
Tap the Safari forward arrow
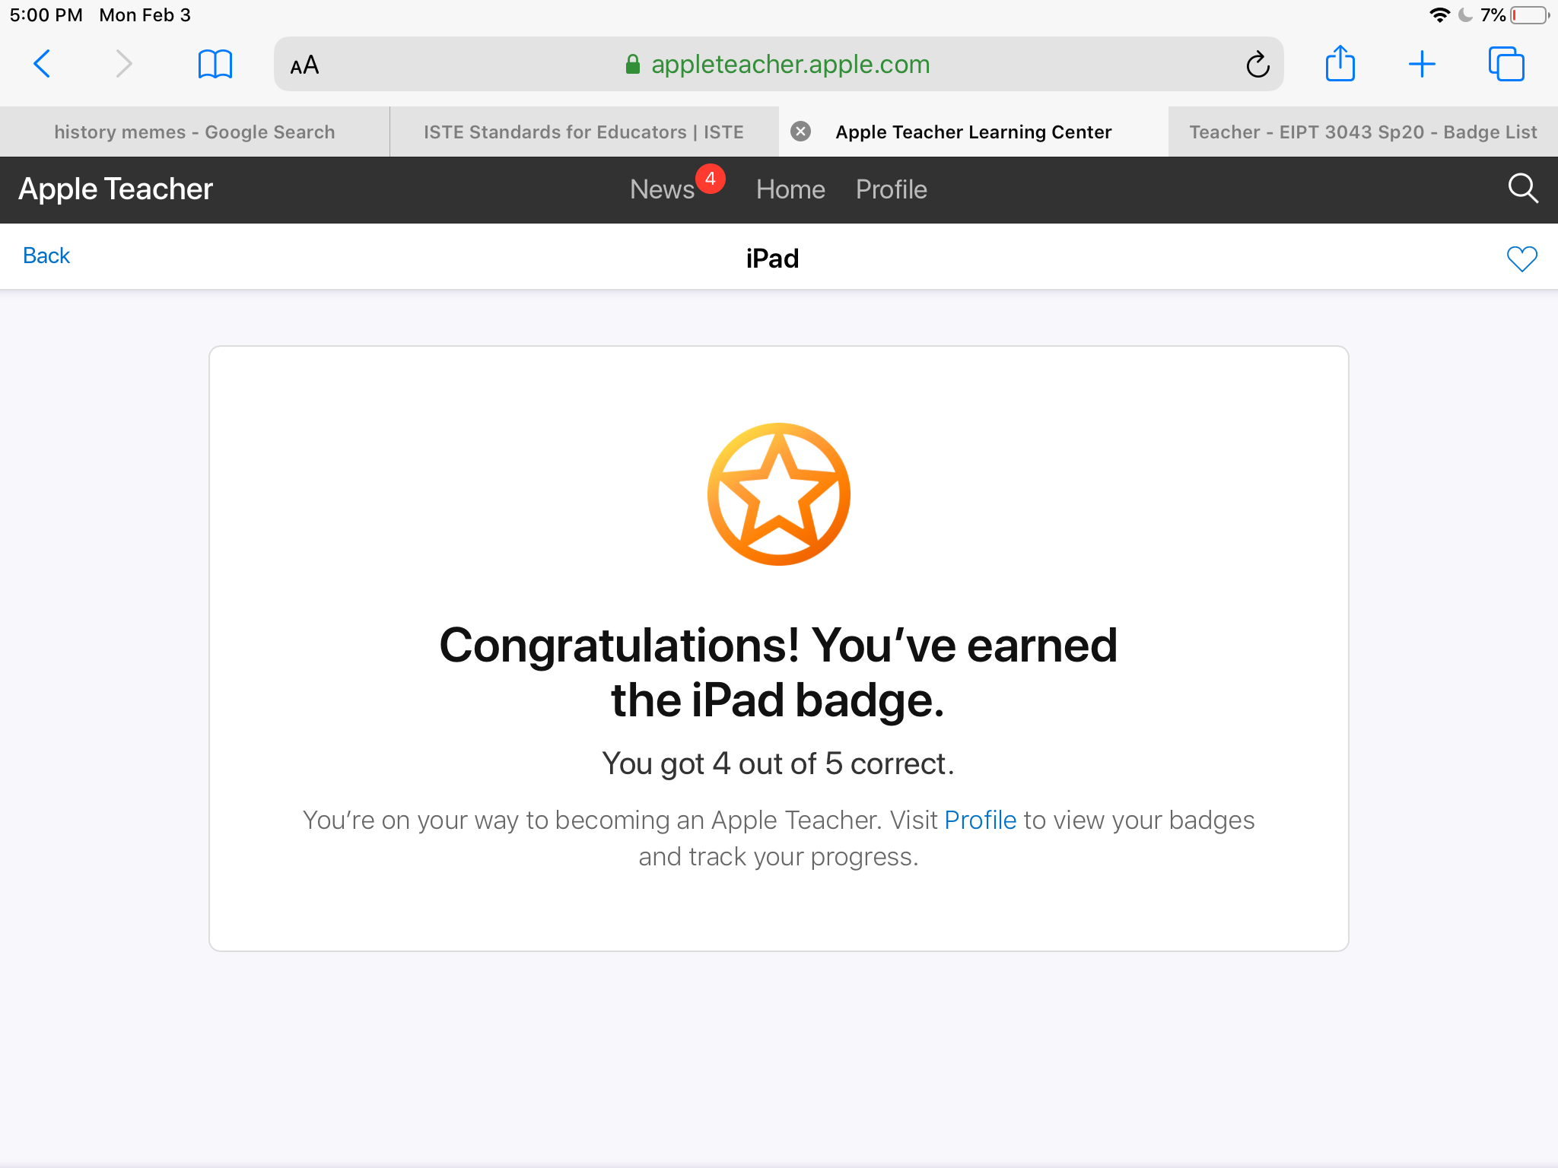123,64
